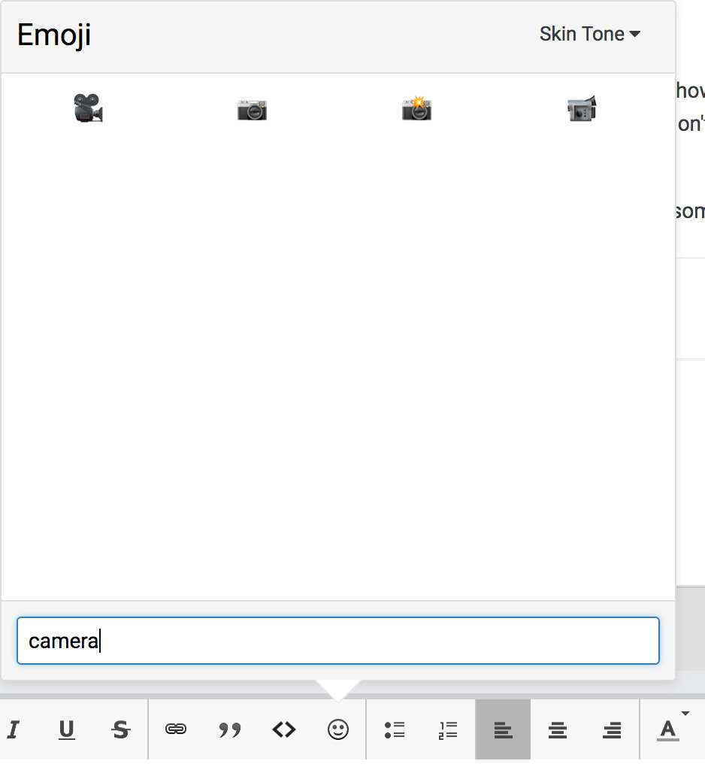
Task: Choose the camera with flash emoji
Action: (416, 108)
